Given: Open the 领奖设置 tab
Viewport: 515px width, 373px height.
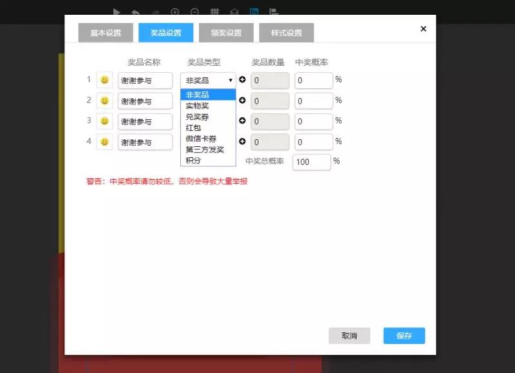Looking at the screenshot, I should click(226, 33).
